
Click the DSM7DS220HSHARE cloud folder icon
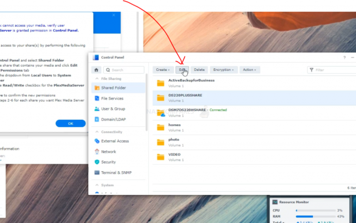pos(160,112)
